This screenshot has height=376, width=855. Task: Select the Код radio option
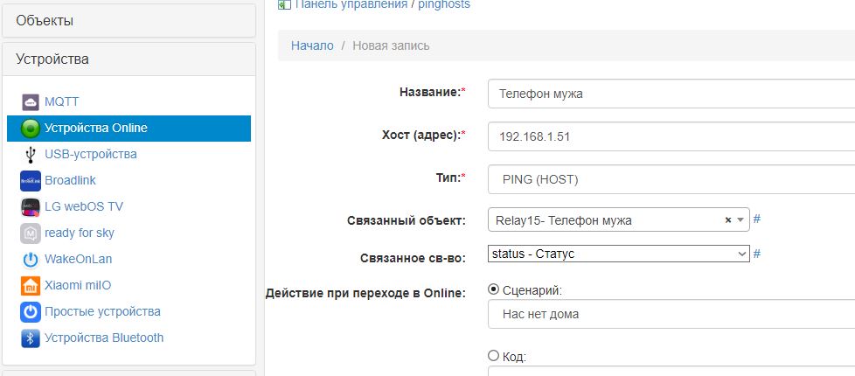pyautogui.click(x=493, y=356)
